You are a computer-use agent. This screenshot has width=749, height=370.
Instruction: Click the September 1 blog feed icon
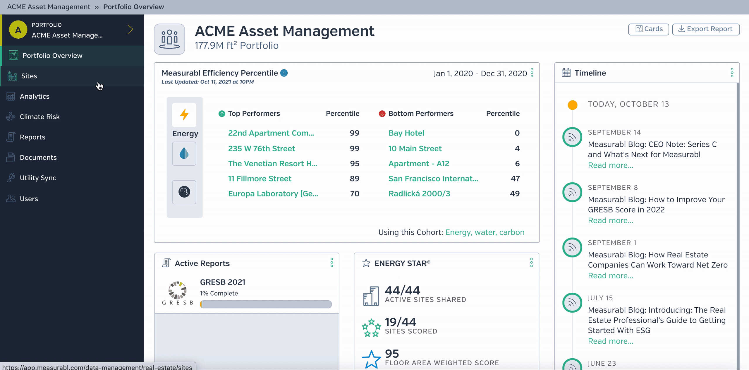click(x=572, y=248)
